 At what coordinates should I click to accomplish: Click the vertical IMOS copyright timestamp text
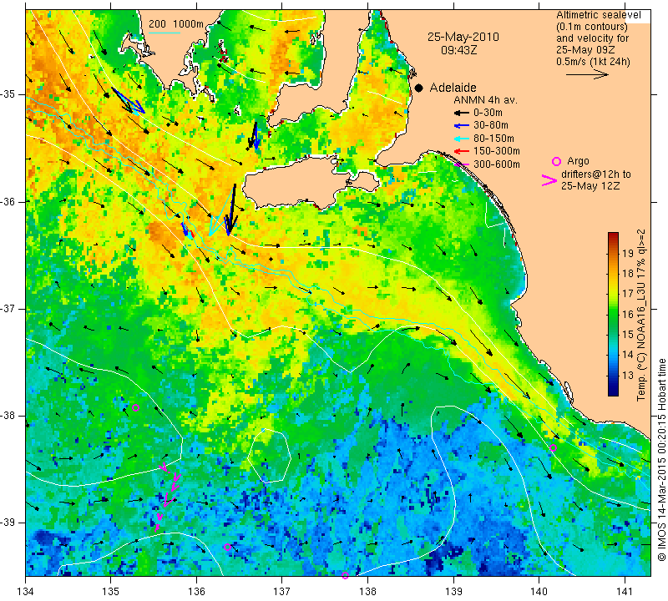click(661, 460)
